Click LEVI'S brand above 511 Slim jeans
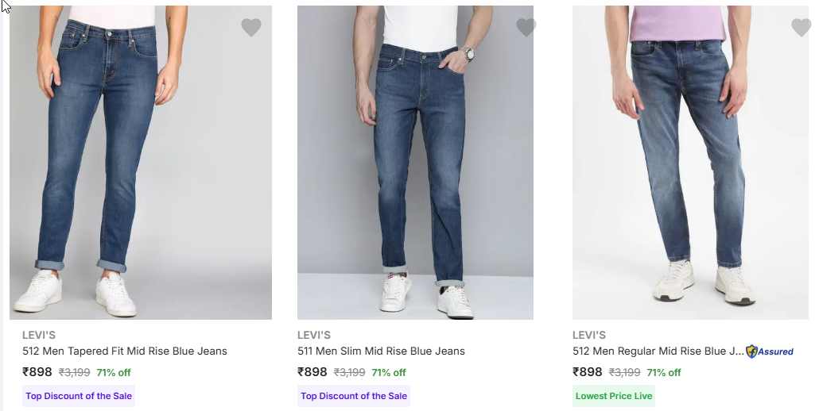 tap(314, 335)
